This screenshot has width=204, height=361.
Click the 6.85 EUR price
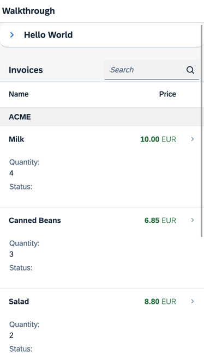click(160, 221)
